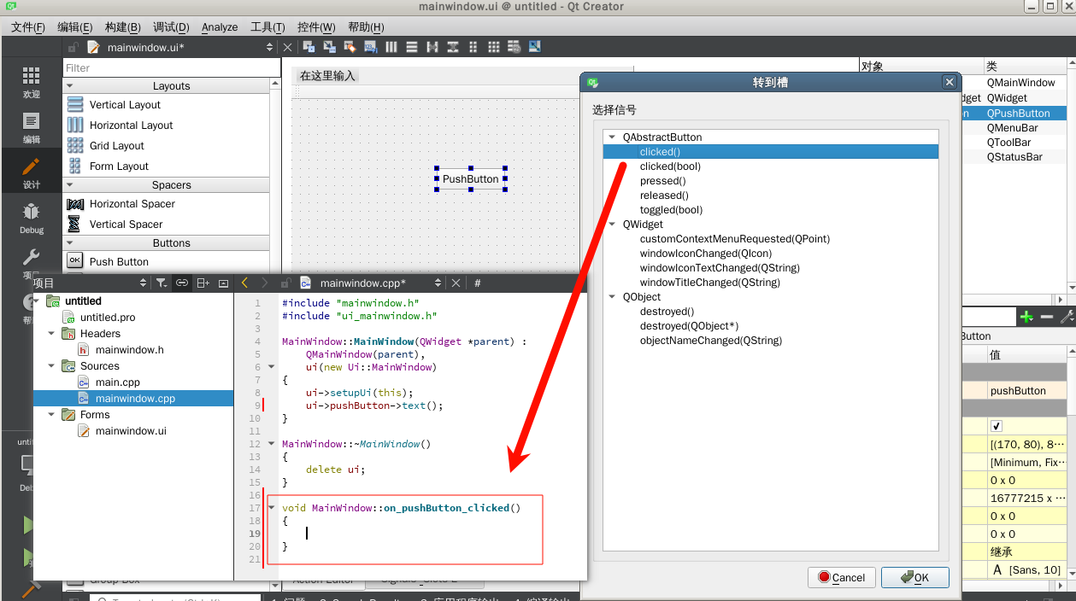Screen dimensions: 1076x601
Task: Switch to the 设计 (Design) mode
Action: click(31, 171)
